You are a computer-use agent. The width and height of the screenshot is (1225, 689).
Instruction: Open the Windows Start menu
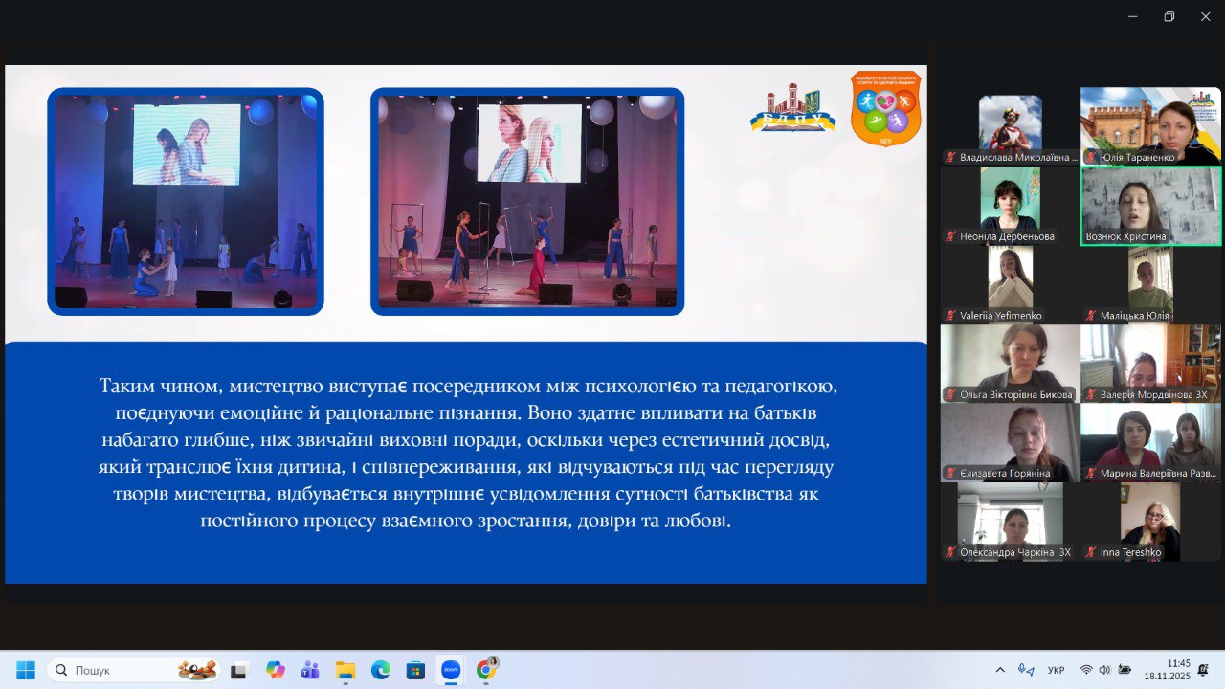click(x=26, y=670)
